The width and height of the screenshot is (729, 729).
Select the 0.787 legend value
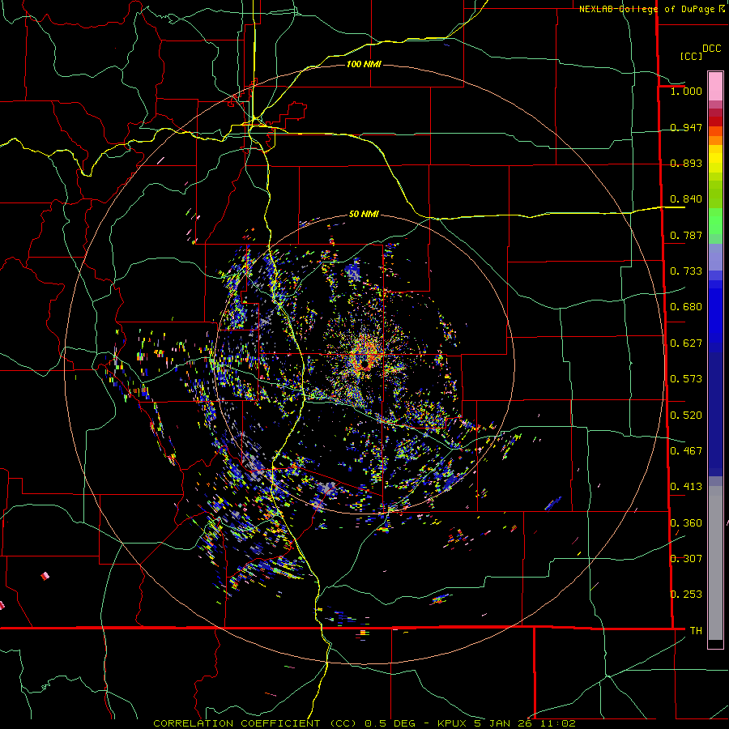pos(686,235)
